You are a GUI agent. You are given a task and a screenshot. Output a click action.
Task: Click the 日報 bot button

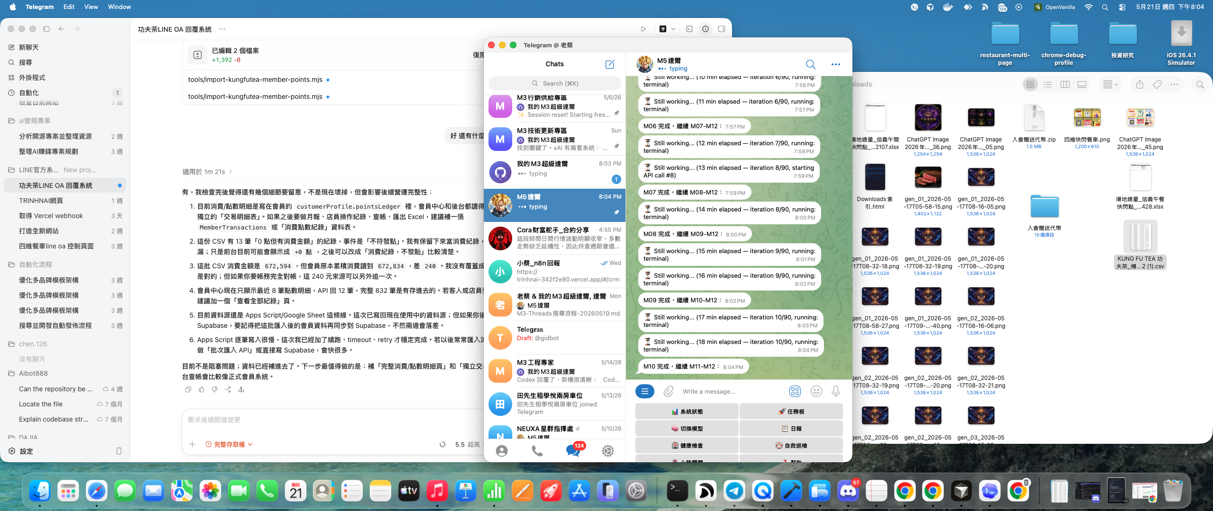(x=791, y=429)
